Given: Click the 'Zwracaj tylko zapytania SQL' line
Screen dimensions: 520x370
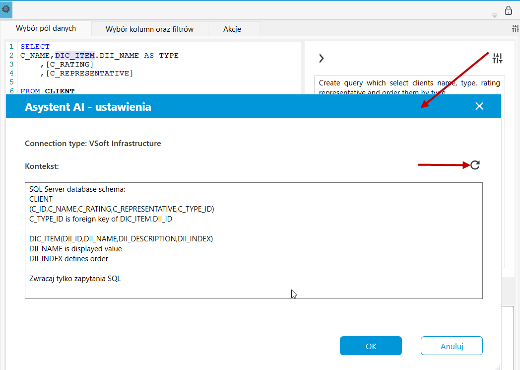Looking at the screenshot, I should 75,279.
